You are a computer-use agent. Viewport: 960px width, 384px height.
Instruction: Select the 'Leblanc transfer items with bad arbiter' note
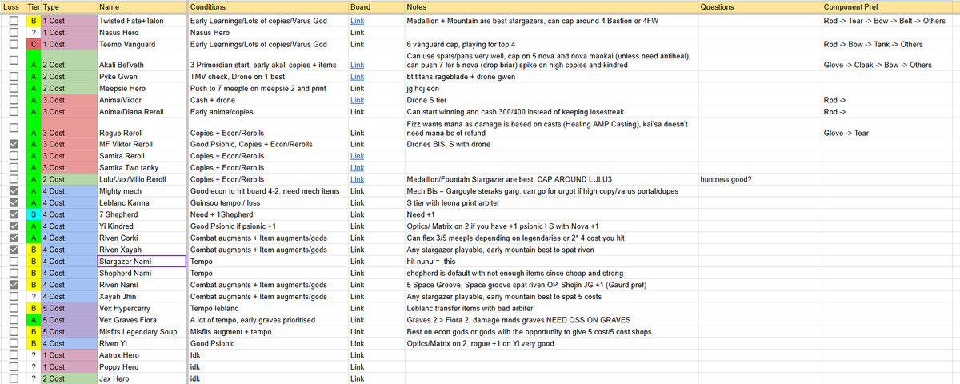click(550, 307)
